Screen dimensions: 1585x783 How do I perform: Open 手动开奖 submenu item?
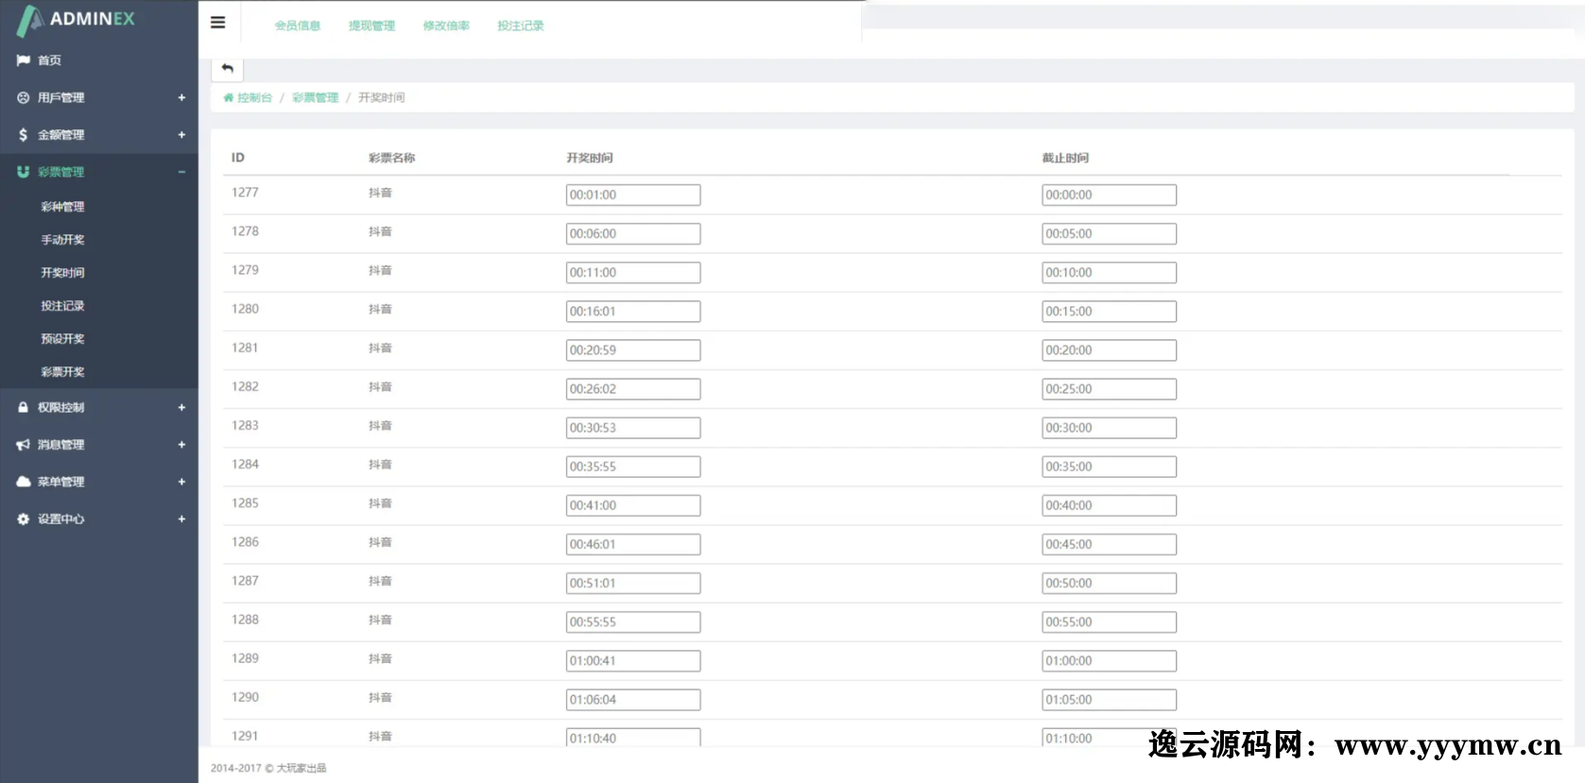click(x=62, y=240)
